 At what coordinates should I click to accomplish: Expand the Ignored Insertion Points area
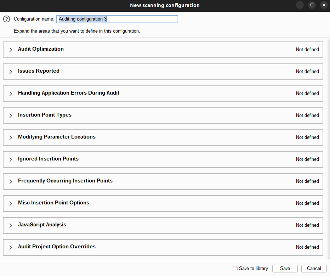pyautogui.click(x=10, y=159)
